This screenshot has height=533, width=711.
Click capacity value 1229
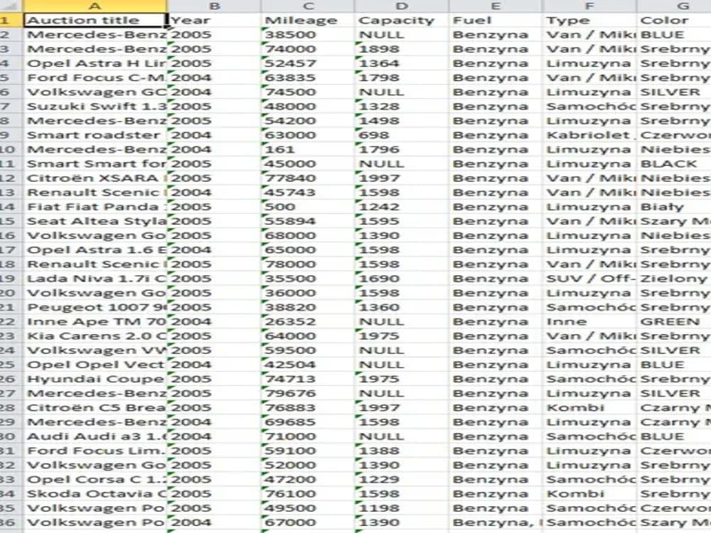402,480
